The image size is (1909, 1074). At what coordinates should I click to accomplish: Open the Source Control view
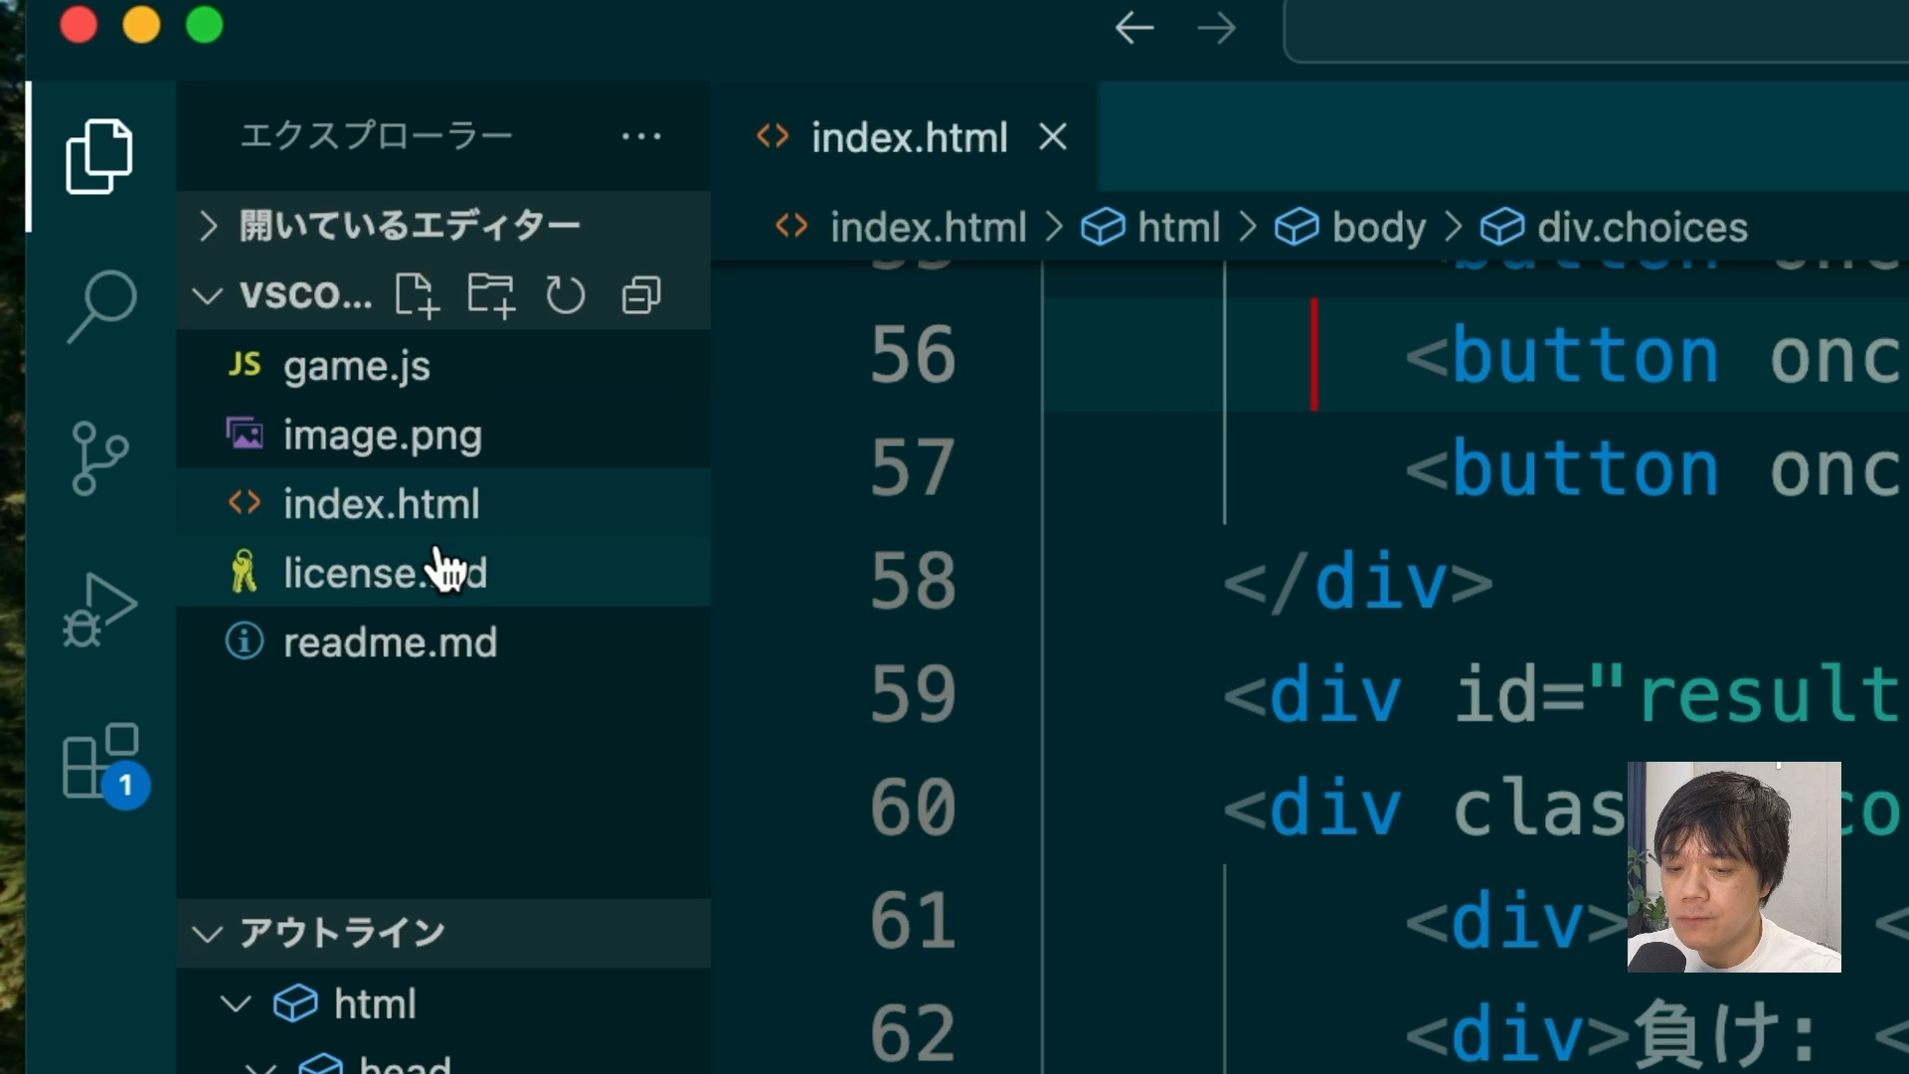(98, 457)
